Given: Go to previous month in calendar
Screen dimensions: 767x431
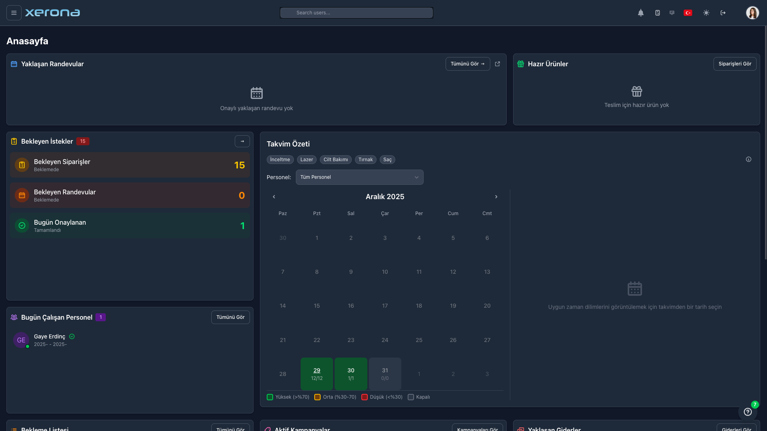Looking at the screenshot, I should click(274, 197).
